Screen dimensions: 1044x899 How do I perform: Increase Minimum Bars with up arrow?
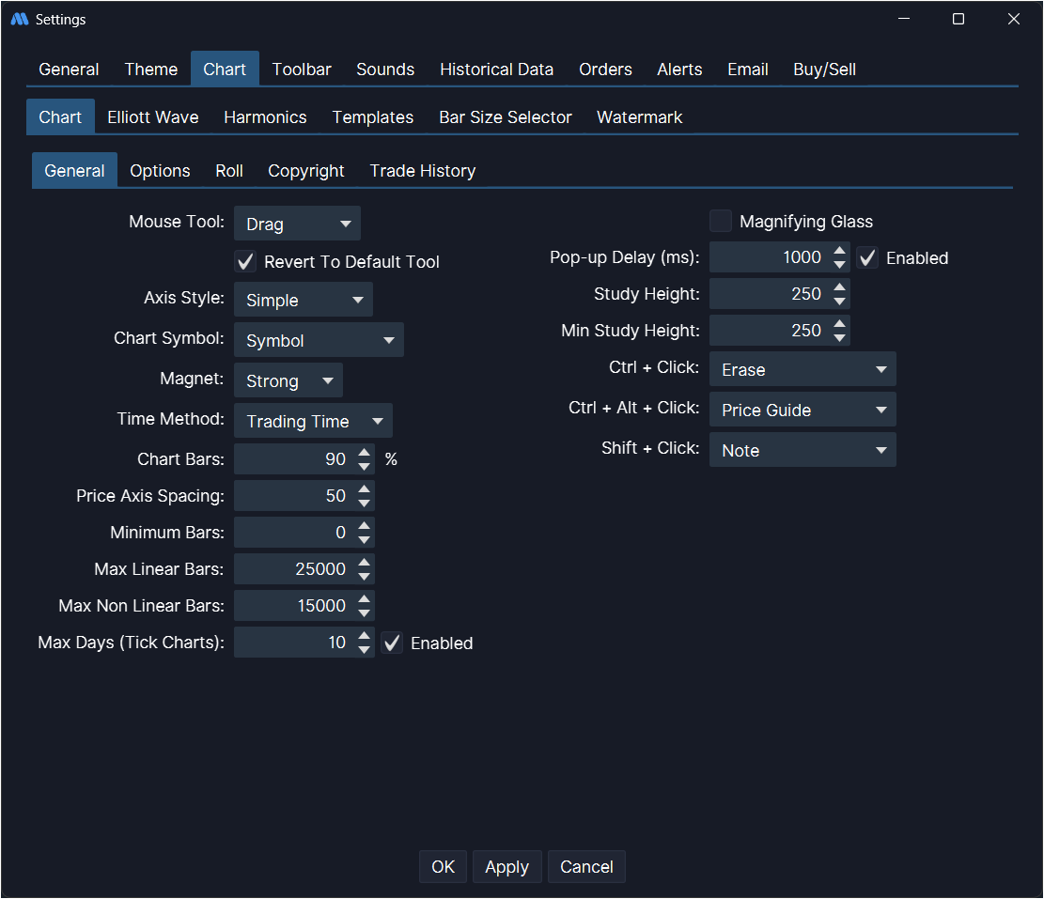point(365,526)
